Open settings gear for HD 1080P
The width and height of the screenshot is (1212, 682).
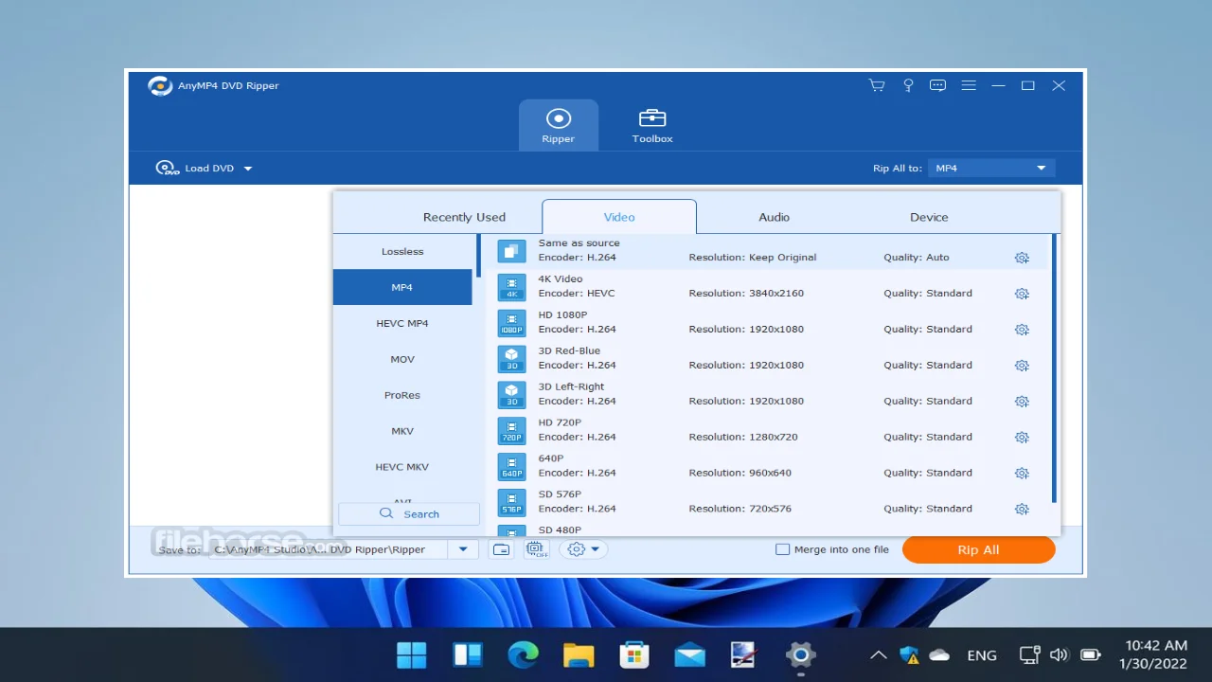pyautogui.click(x=1022, y=330)
